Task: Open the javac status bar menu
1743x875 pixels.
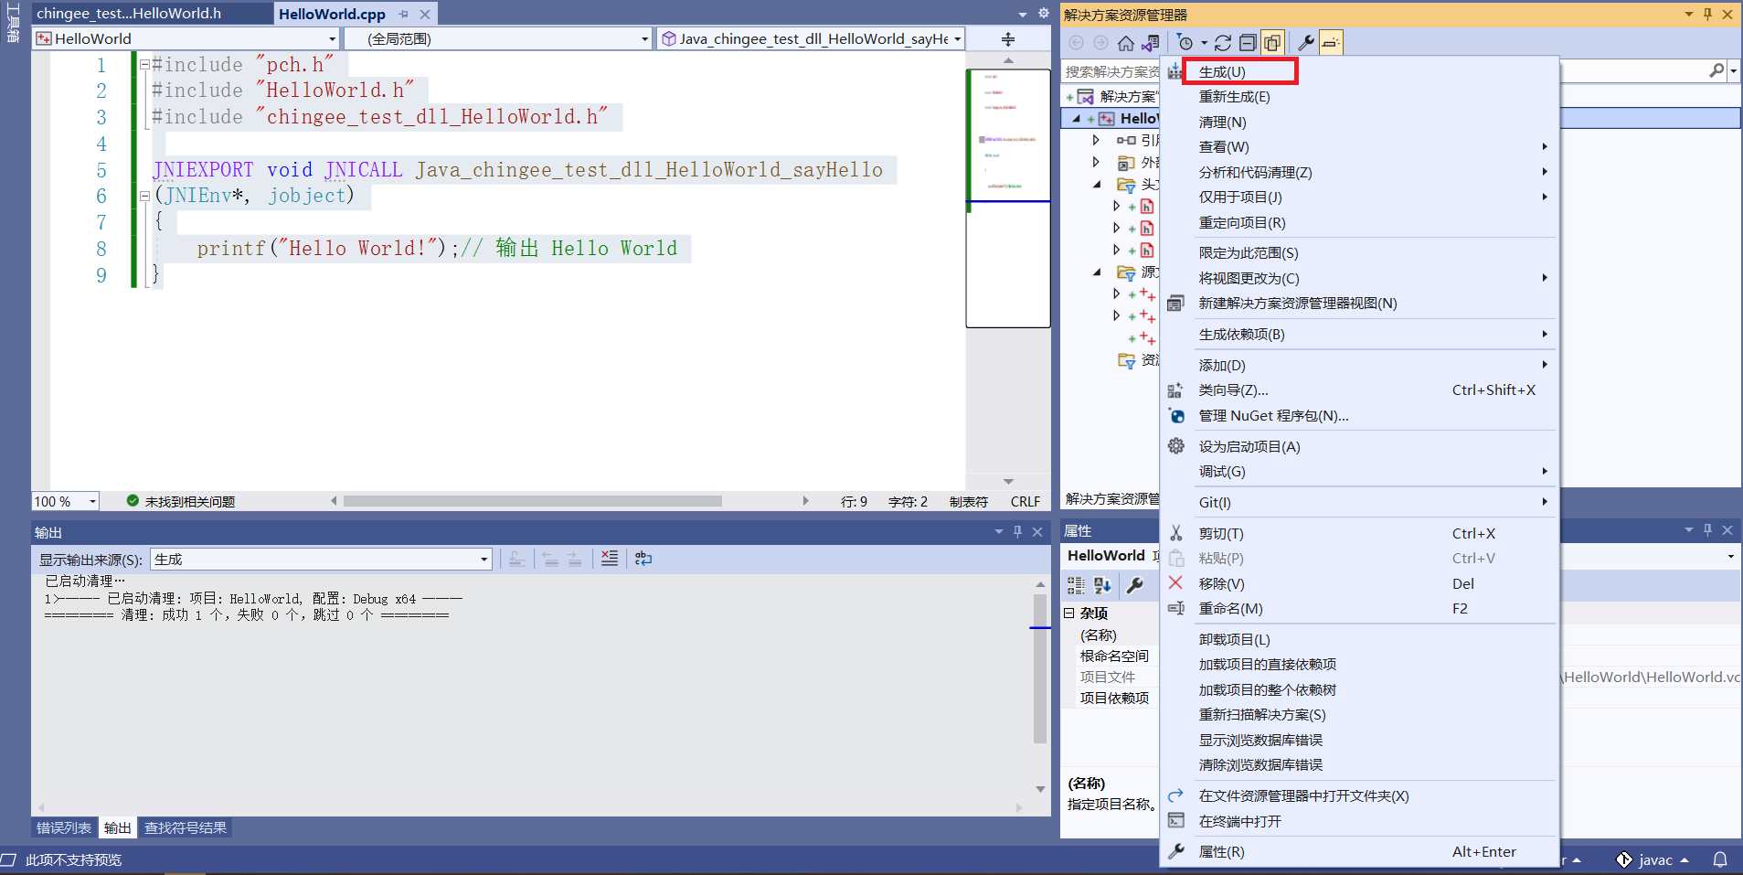Action: click(1653, 859)
